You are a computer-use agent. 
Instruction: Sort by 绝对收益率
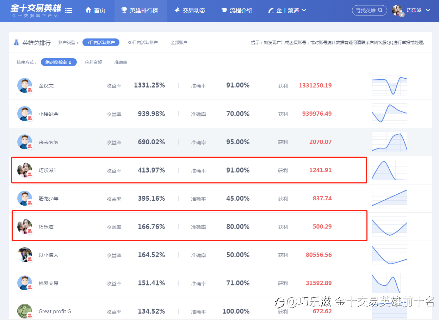(58, 62)
